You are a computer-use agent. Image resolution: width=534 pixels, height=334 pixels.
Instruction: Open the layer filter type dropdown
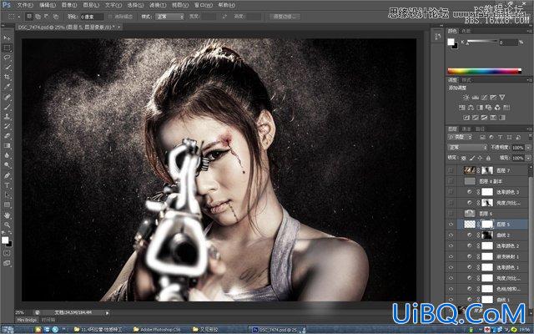(x=460, y=137)
